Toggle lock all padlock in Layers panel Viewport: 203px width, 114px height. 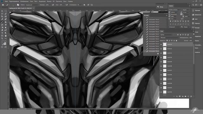176,41
